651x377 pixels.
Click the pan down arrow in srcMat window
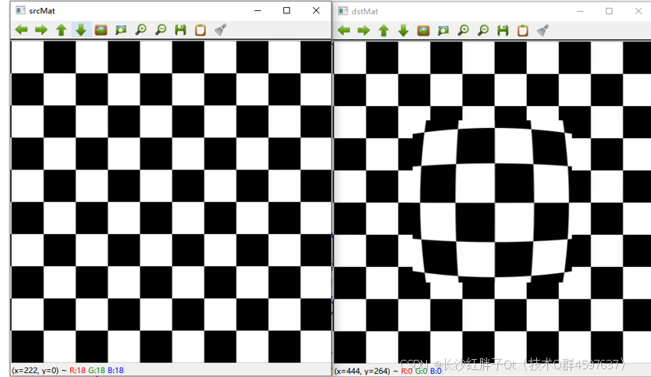click(81, 30)
